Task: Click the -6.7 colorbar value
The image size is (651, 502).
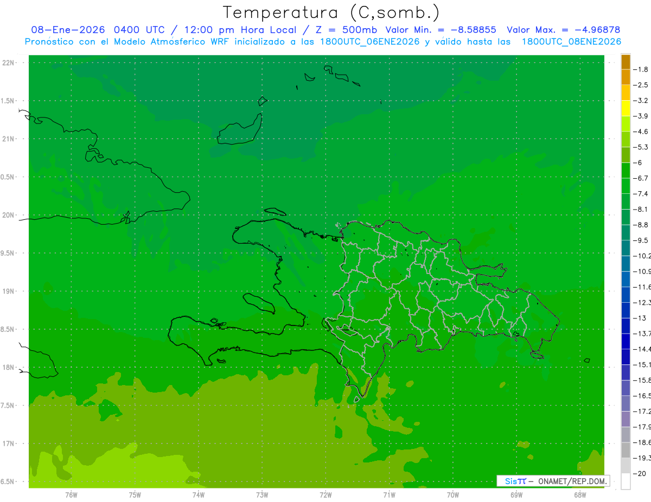Action: 641,178
